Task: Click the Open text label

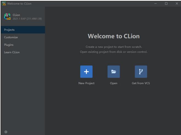Action: coord(114,83)
